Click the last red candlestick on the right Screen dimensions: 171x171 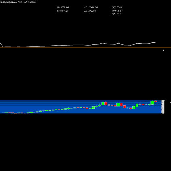155,102
